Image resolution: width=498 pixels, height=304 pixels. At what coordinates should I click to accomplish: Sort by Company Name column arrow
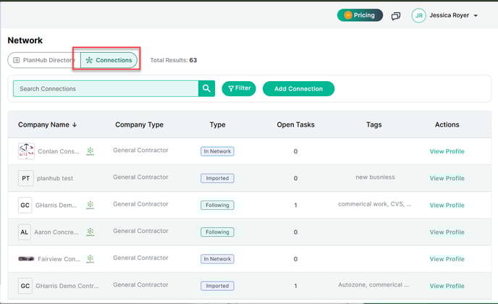pos(75,124)
